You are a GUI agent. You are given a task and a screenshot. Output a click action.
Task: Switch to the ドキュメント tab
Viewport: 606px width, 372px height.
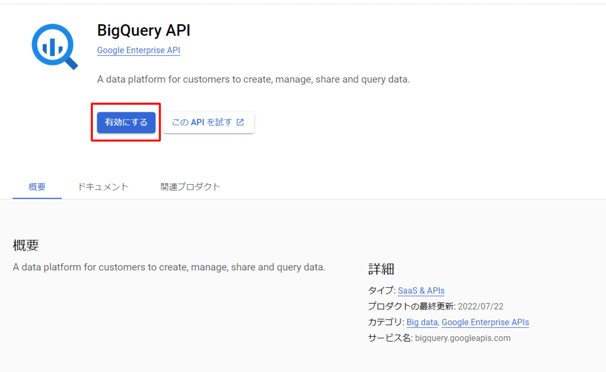[103, 187]
